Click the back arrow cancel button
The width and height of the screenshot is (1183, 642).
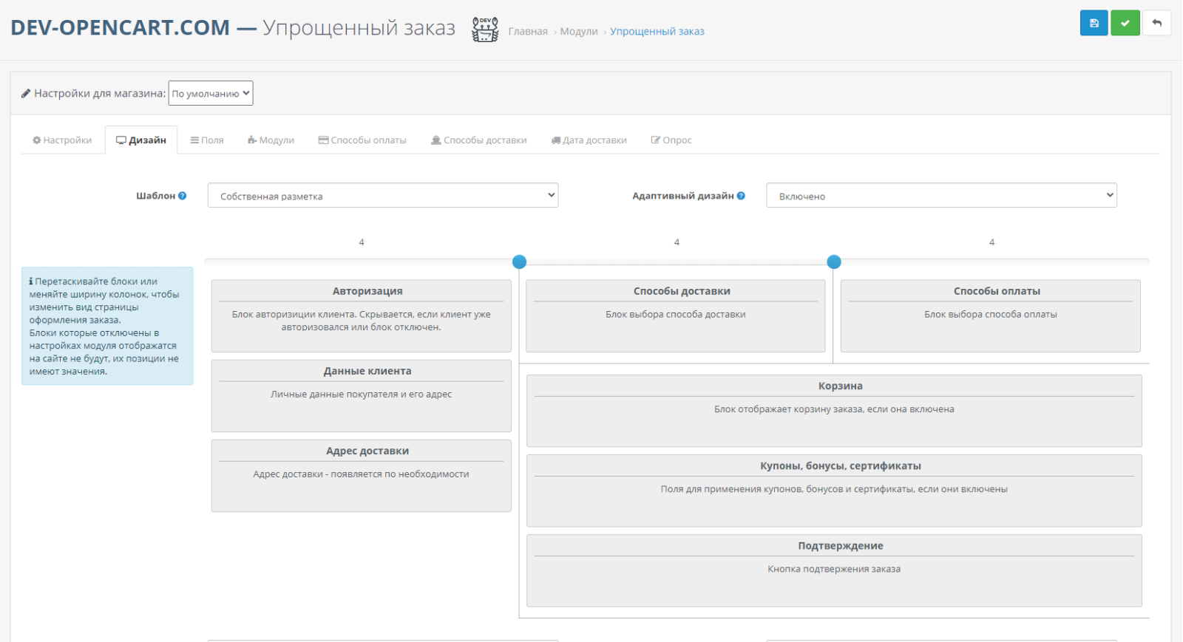pos(1157,23)
